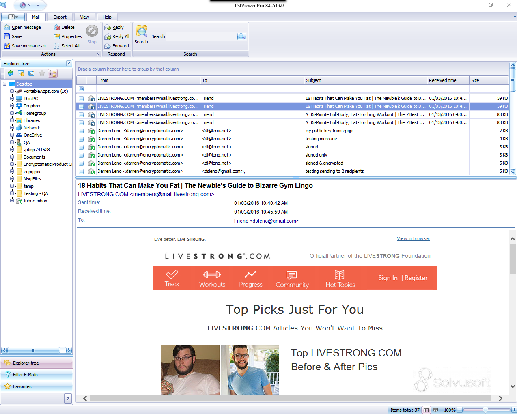Viewport: 517px width, 414px height.
Task: Click Sign In in email banner
Action: [x=388, y=278]
